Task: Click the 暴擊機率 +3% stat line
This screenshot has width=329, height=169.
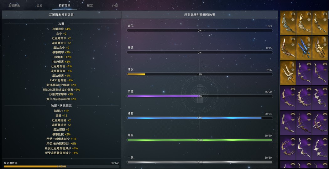Action: 61,52
